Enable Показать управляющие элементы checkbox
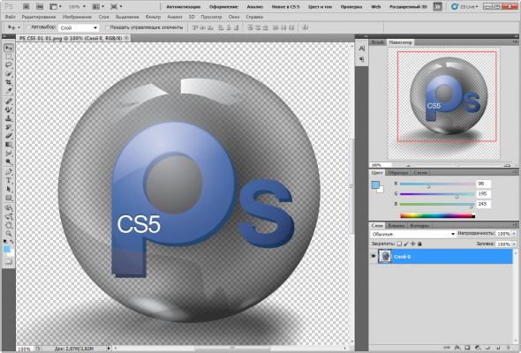The image size is (521, 353). (107, 27)
